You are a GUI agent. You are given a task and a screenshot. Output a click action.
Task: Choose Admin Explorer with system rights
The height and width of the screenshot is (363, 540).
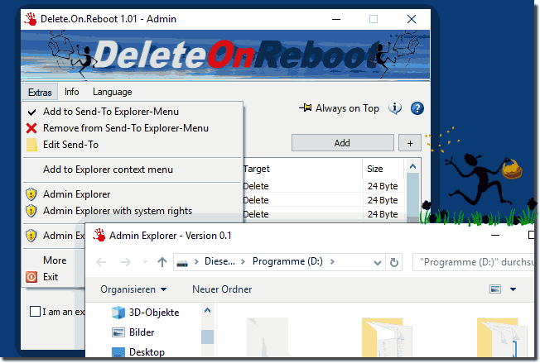(x=133, y=211)
